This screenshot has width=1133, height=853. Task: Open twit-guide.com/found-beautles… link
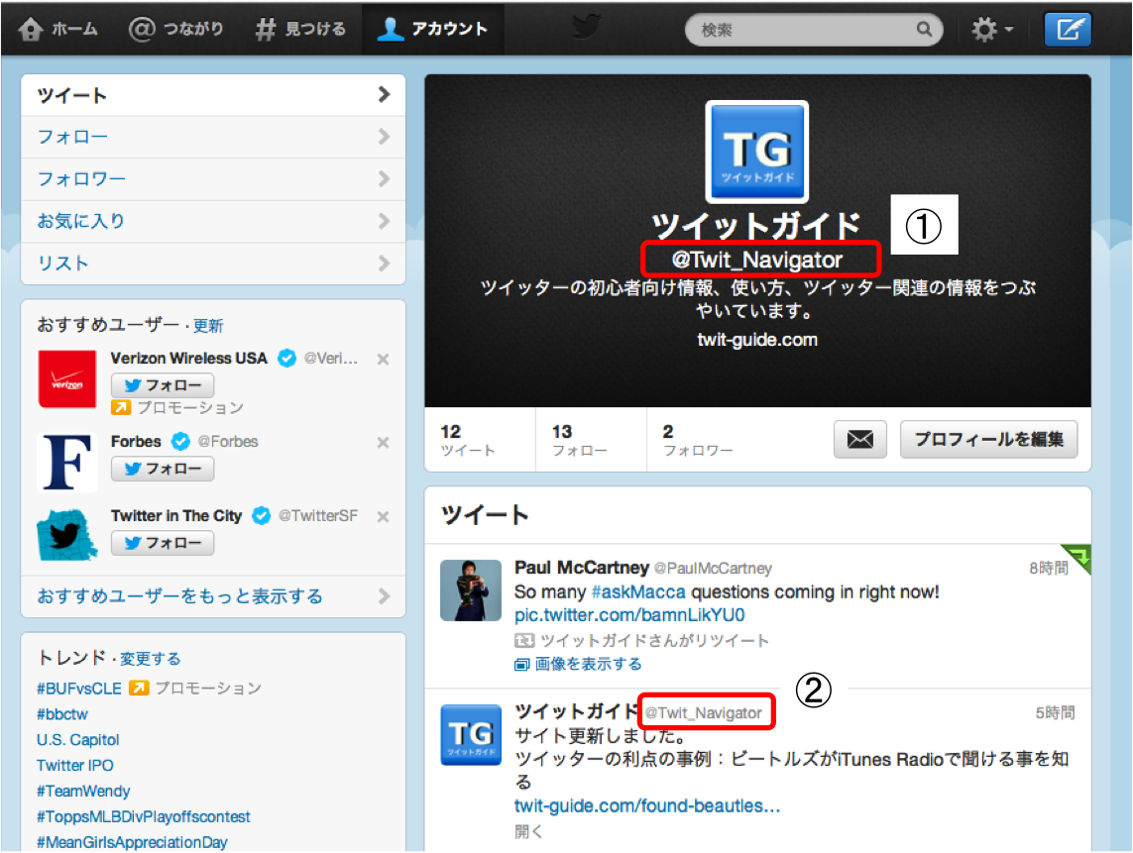click(647, 806)
